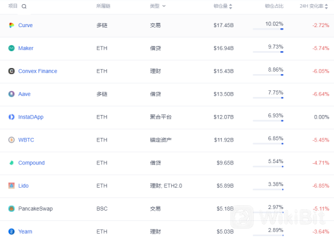Click the Compound green logo icon

pos(11,163)
